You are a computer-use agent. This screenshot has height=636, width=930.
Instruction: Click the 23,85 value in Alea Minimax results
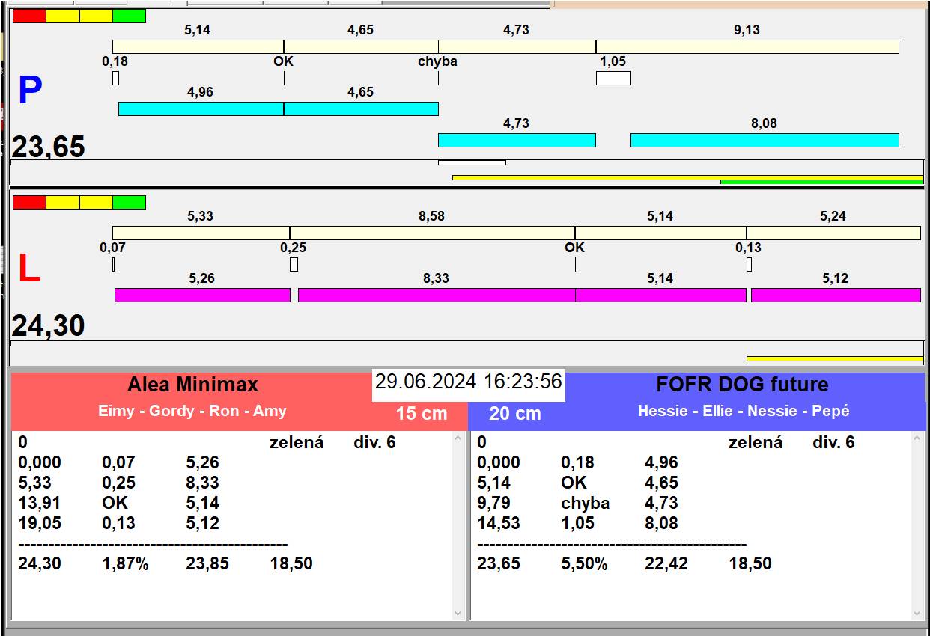(207, 563)
